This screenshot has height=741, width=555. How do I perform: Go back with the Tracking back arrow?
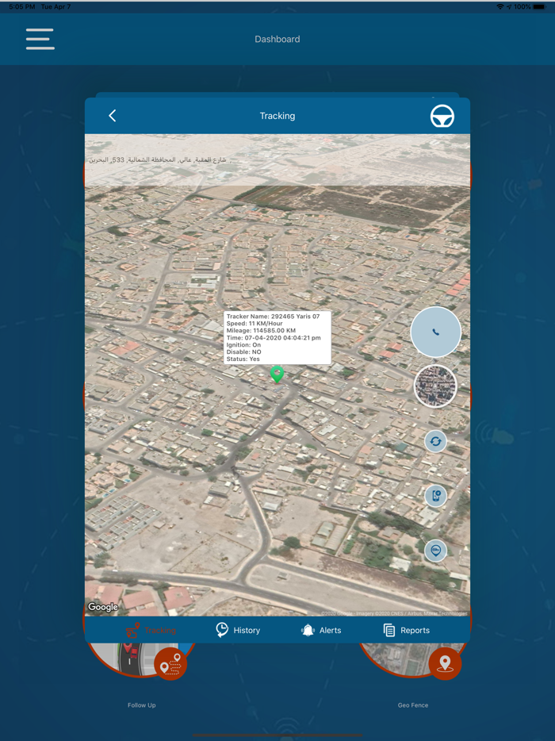(x=113, y=116)
